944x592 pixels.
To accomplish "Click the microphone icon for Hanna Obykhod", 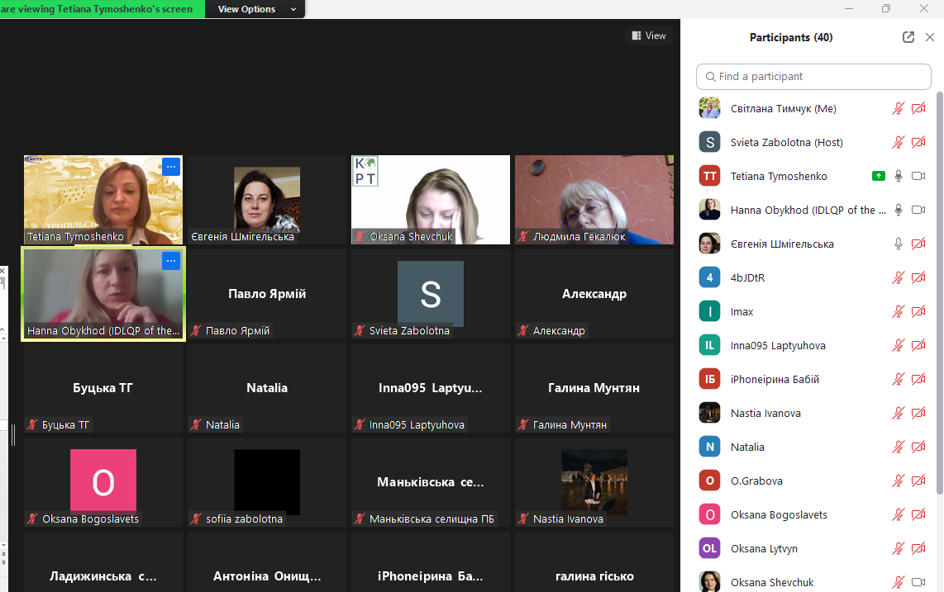I will tap(899, 210).
